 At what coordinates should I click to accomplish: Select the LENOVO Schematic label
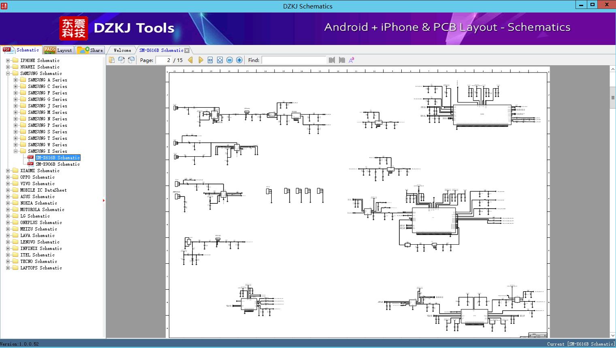[x=40, y=242]
